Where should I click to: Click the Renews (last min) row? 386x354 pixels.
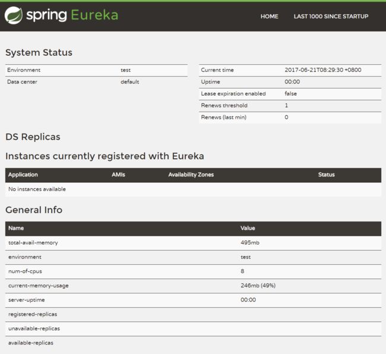(290, 118)
